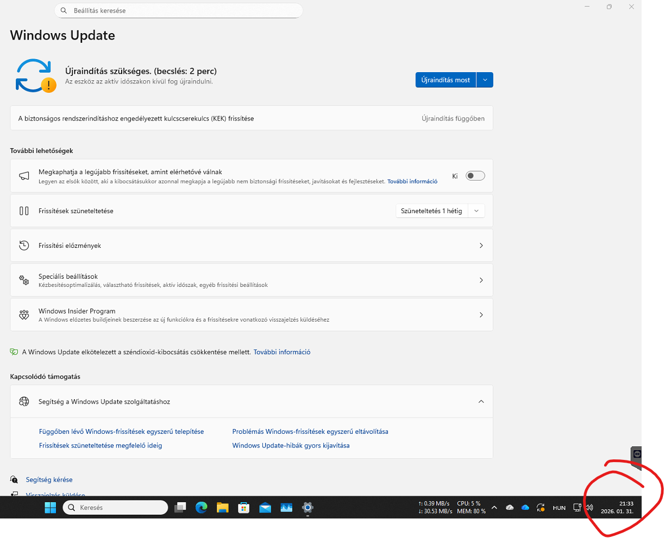Restore down the Settings window

609,7
